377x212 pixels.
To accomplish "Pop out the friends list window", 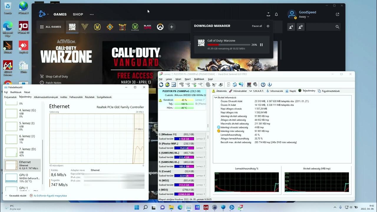I will pyautogui.click(x=338, y=14).
